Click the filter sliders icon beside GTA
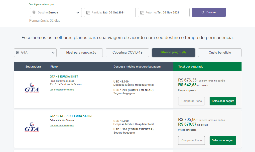The height and width of the screenshot is (152, 255). coord(17,53)
